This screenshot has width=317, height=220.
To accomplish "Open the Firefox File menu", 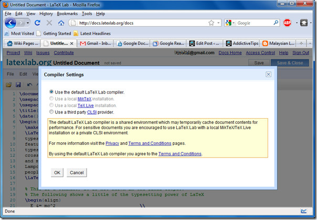I will [x=8, y=14].
